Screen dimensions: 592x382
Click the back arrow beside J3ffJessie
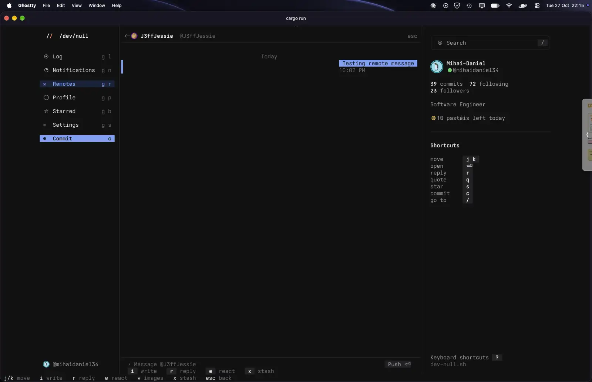(x=127, y=36)
